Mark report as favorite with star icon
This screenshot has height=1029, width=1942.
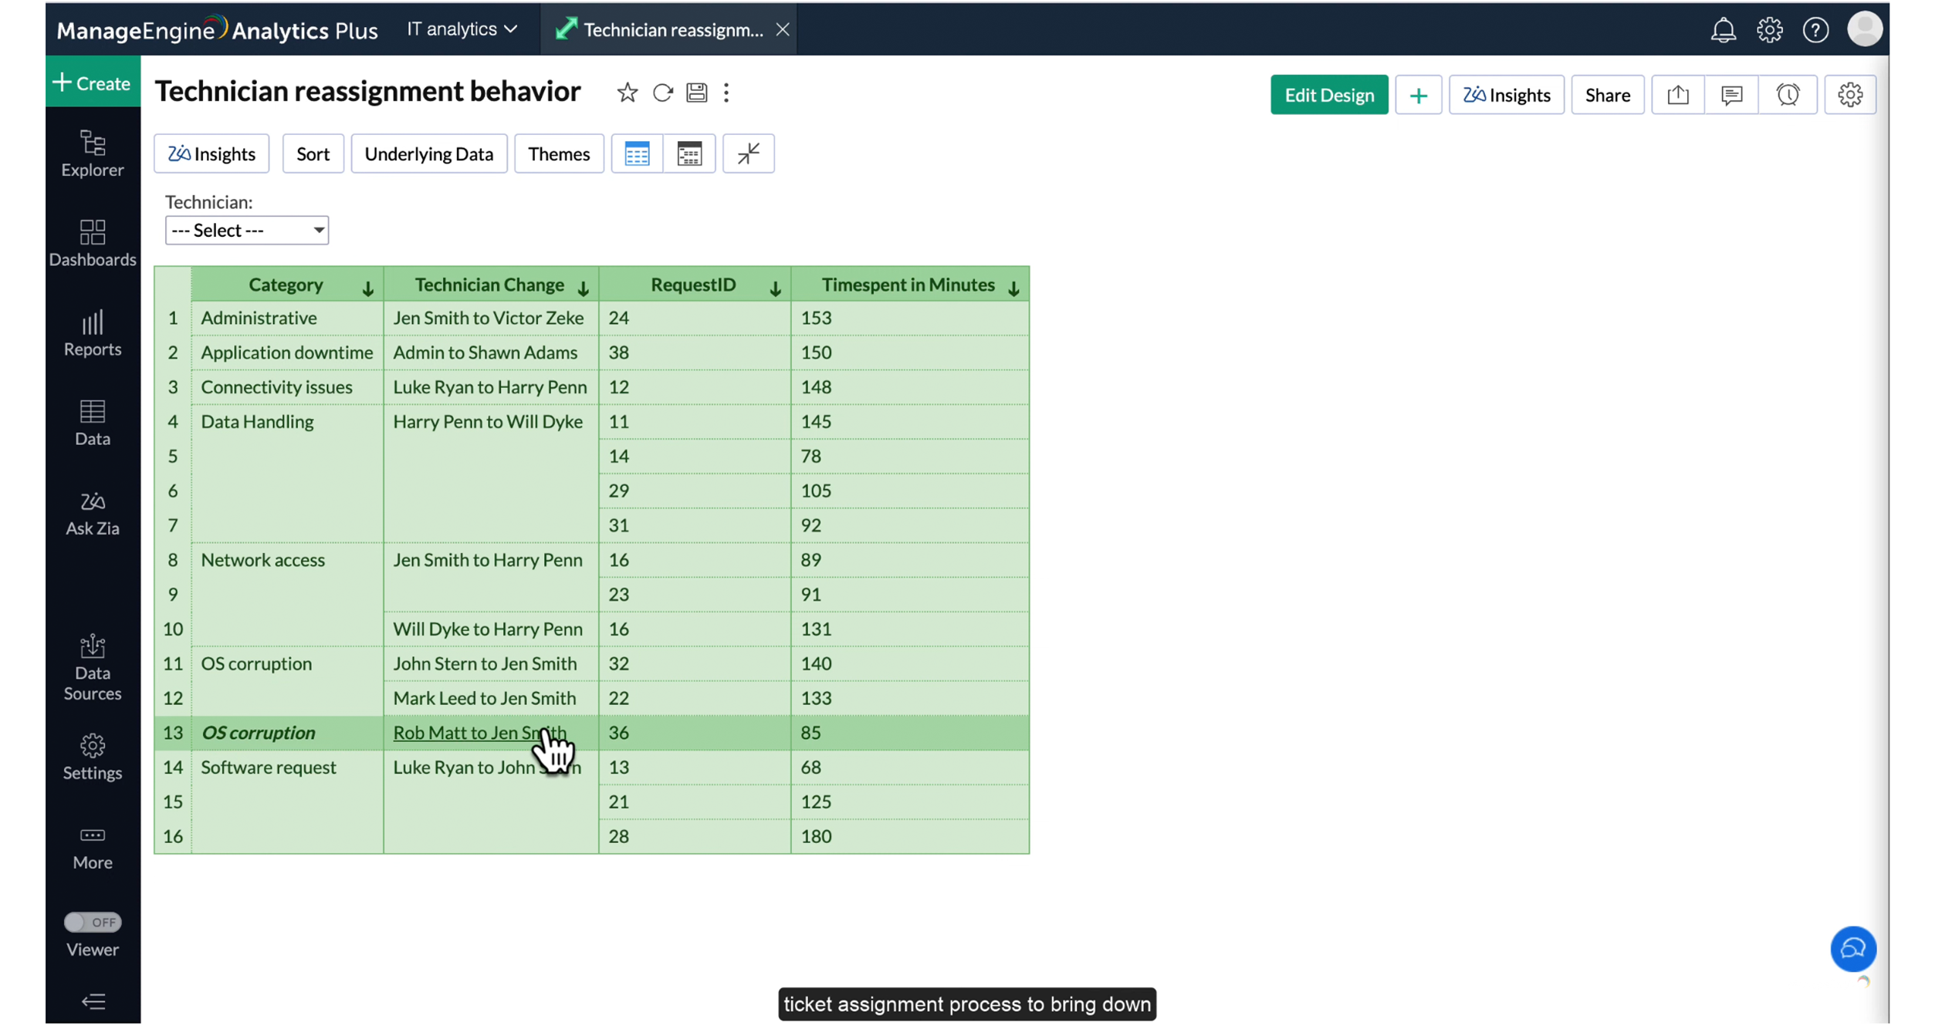click(x=627, y=93)
